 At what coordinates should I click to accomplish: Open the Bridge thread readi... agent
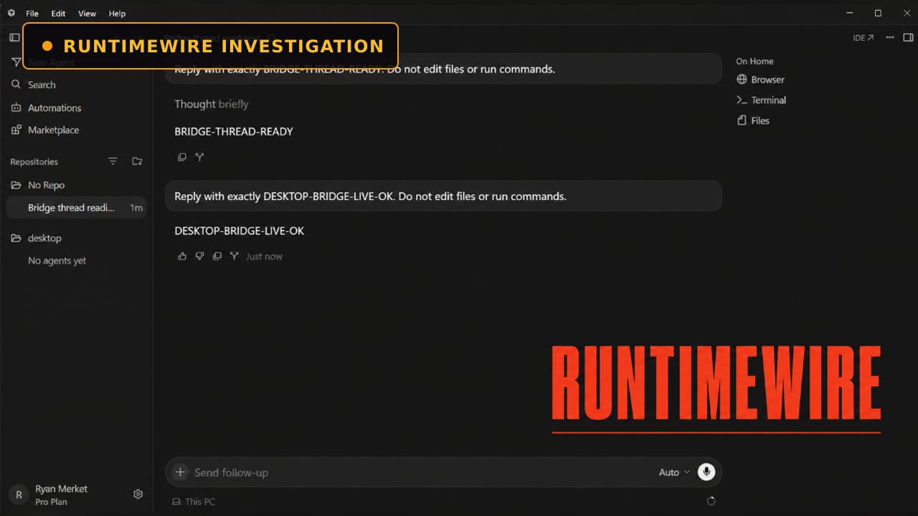click(77, 208)
